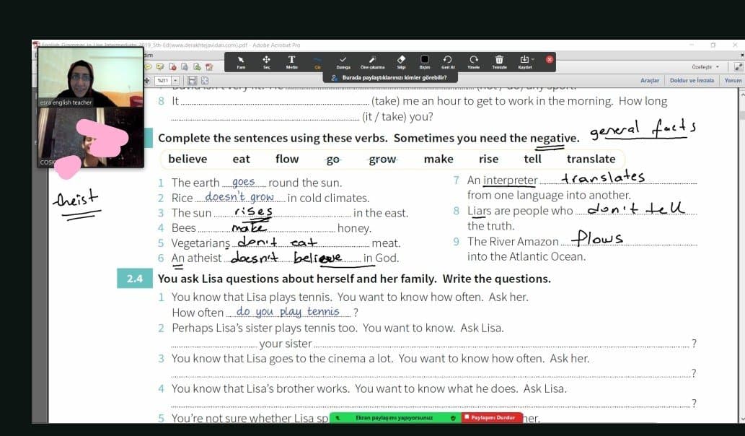Activate the Silgi eraser tool
Image resolution: width=745 pixels, height=436 pixels.
click(x=401, y=62)
